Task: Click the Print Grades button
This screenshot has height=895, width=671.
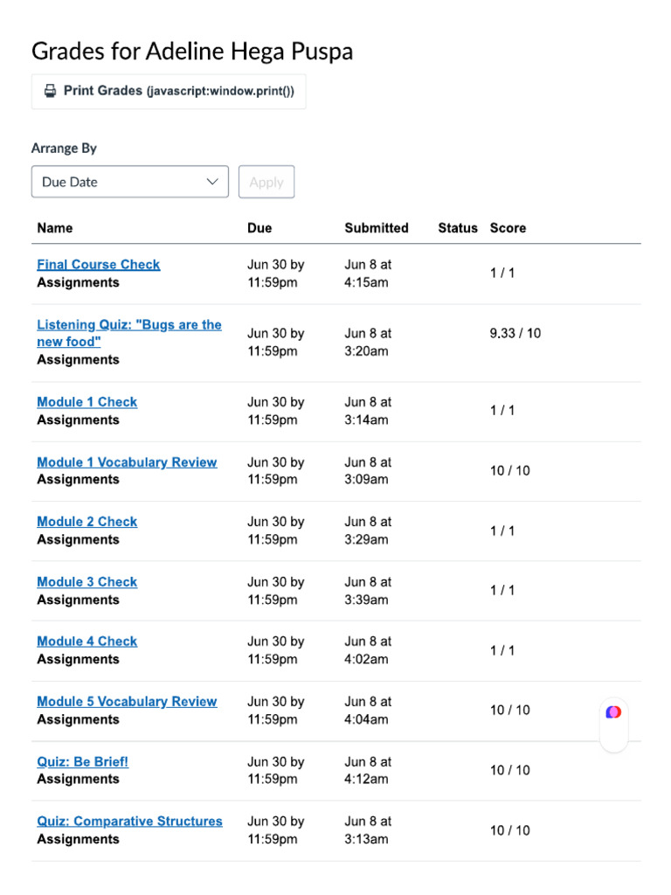Action: (x=168, y=91)
